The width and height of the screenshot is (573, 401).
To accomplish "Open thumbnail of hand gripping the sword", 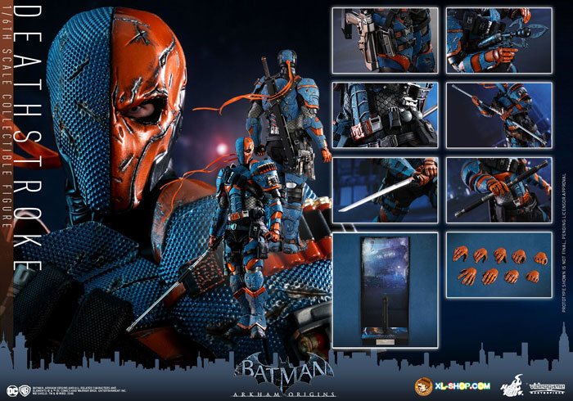I will (x=386, y=190).
